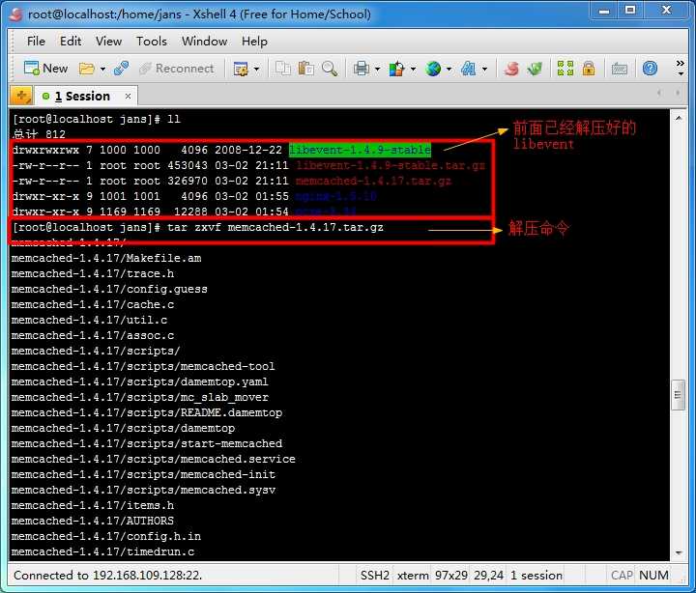696x593 pixels.
Task: Click the memcached-1.4.17/Makefile.am line
Action: 106,258
